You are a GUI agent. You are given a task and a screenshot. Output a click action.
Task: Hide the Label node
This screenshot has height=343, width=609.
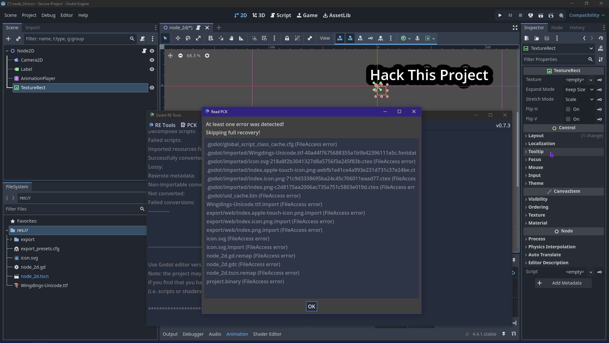point(152,69)
